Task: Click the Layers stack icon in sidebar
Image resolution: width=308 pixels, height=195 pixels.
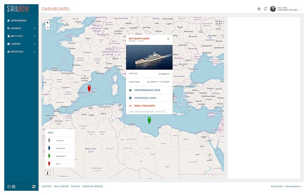Action: pos(8,44)
